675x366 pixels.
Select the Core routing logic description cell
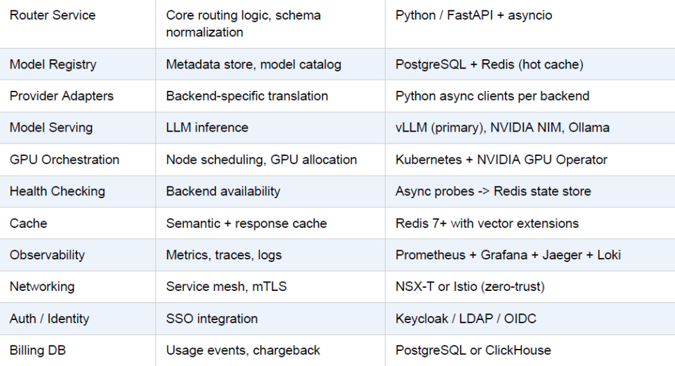click(243, 24)
